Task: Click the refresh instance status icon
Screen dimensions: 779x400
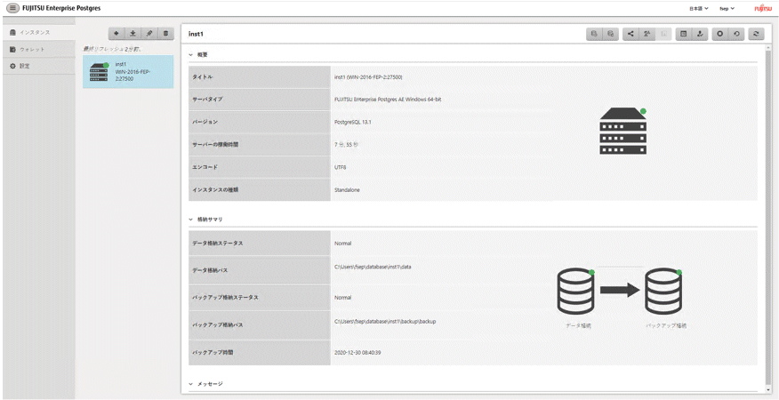Action: coord(756,34)
